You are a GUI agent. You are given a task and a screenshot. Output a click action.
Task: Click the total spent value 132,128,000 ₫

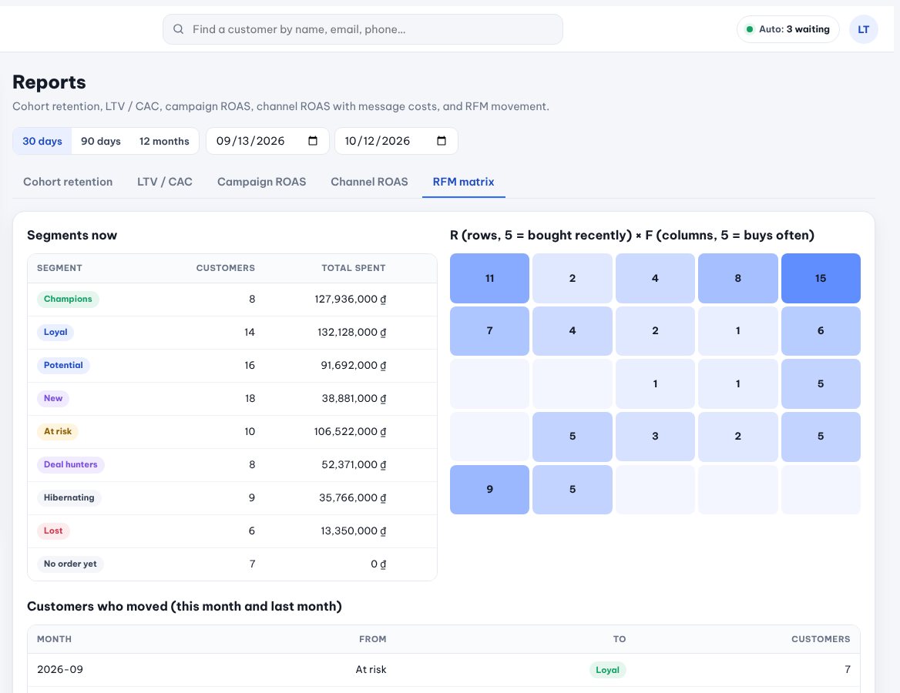pyautogui.click(x=352, y=332)
